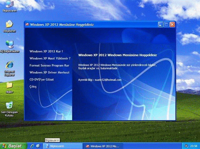The width and height of the screenshot is (200, 149).
Task: Select the Belgelerim desktop icon
Action: click(x=9, y=26)
